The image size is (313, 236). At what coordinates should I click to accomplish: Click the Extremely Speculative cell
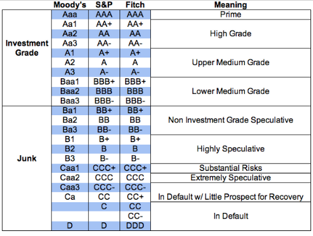tap(230, 178)
